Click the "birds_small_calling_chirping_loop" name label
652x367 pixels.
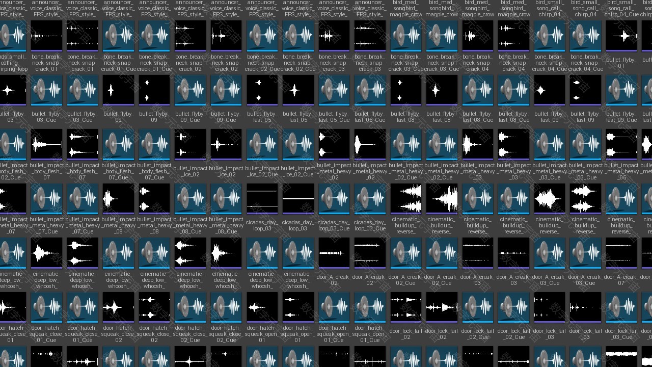[x=14, y=63]
